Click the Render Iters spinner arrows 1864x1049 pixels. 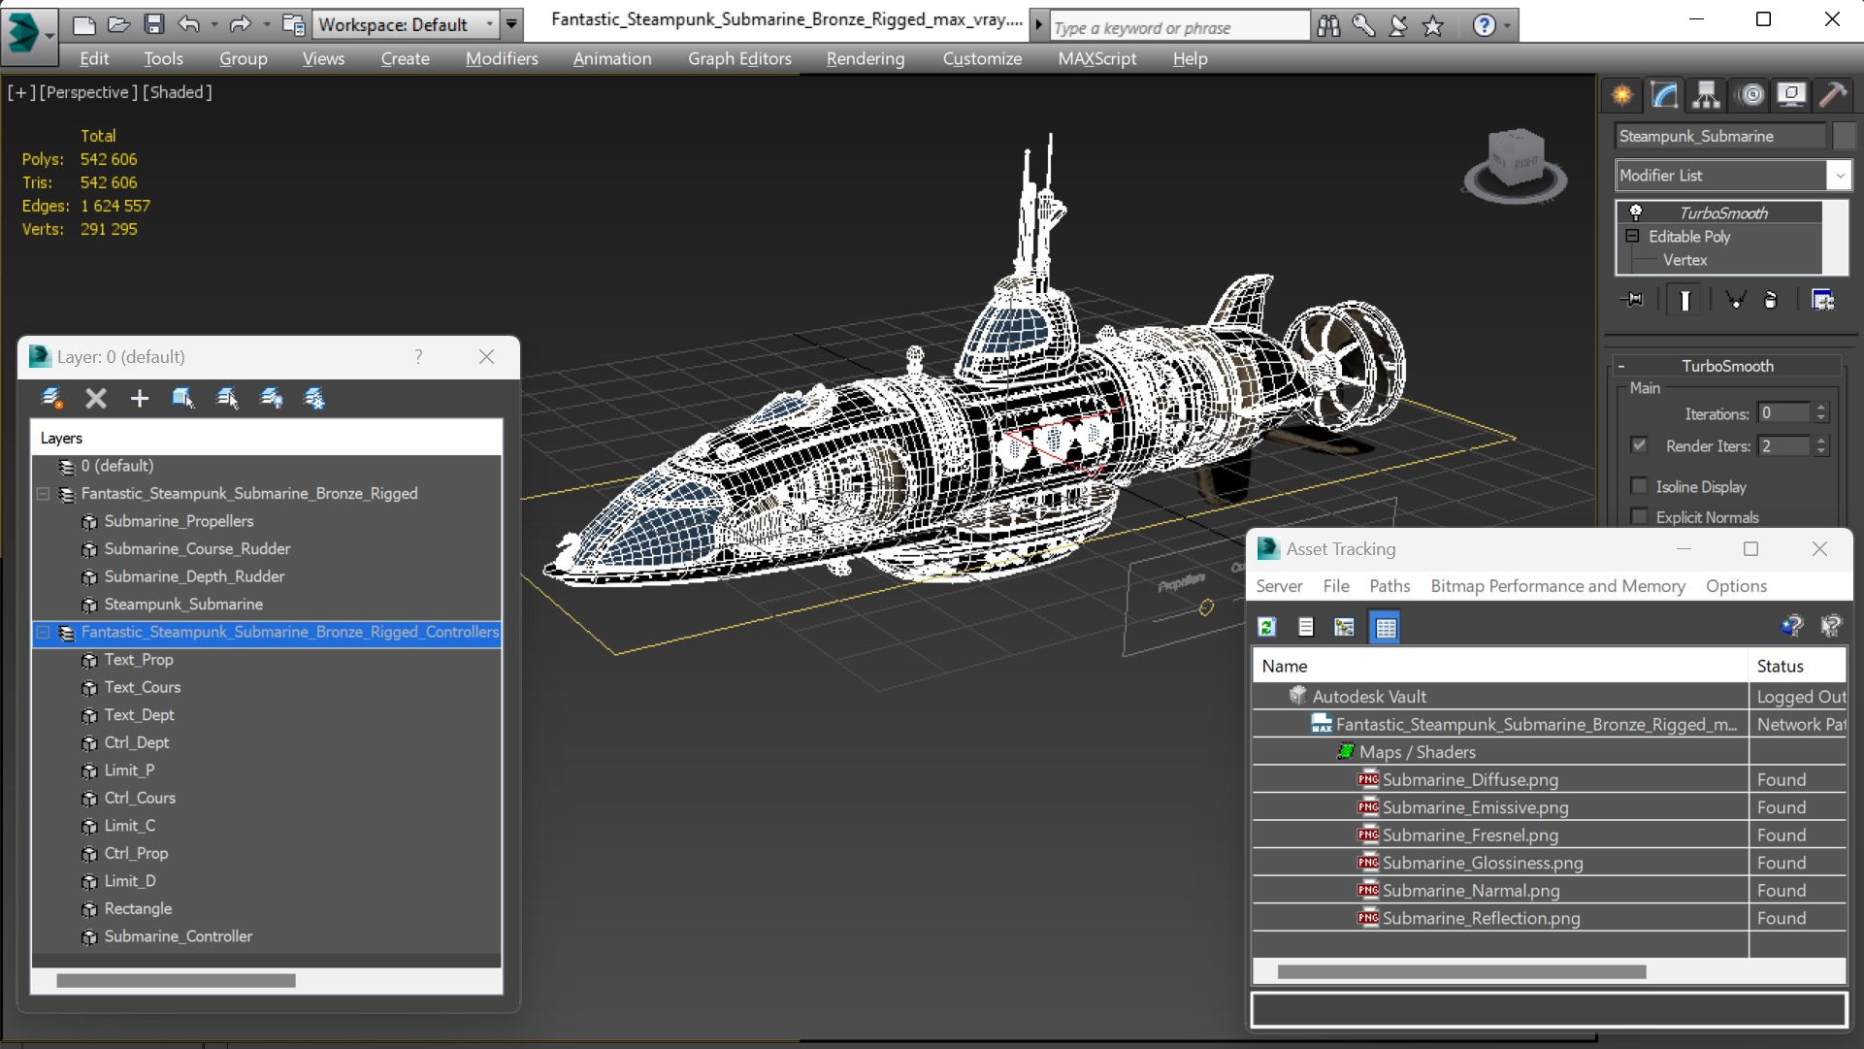(x=1821, y=446)
